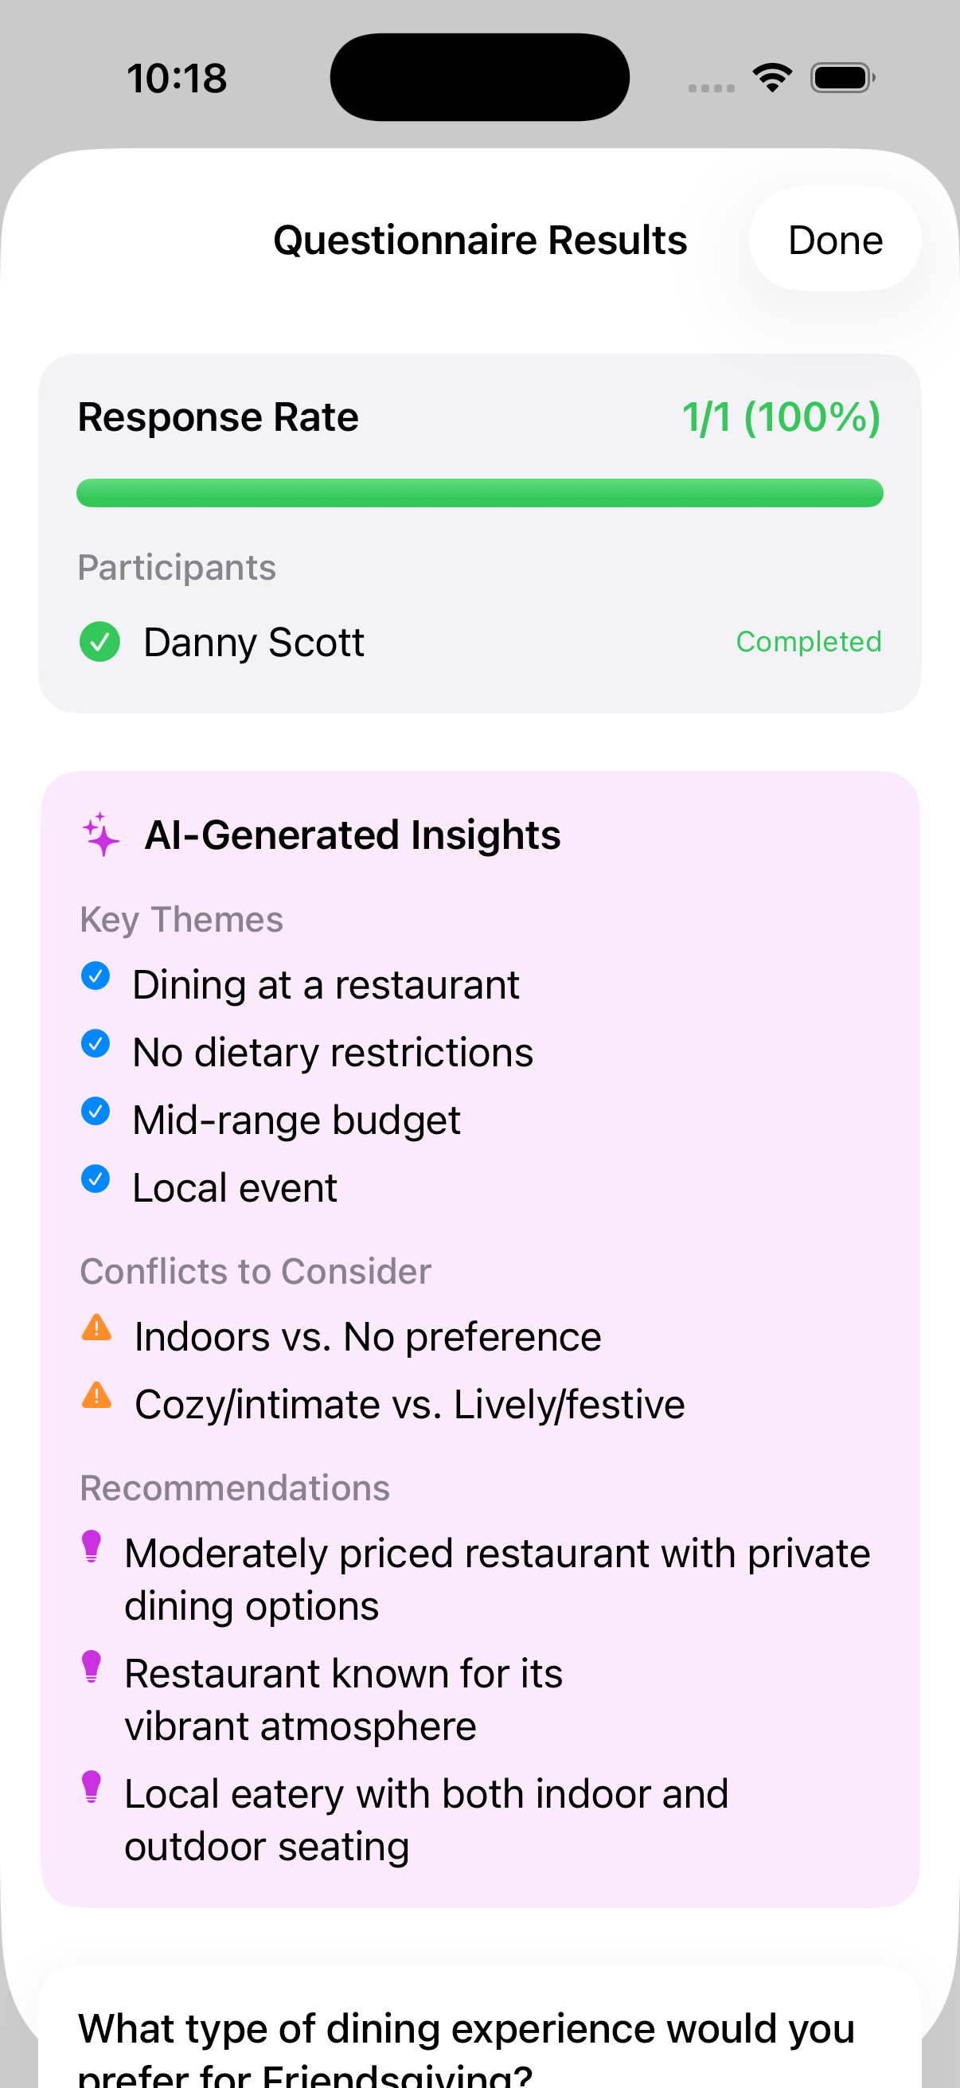Click lightbulb icon for local eatery recommendation

pos(92,1785)
